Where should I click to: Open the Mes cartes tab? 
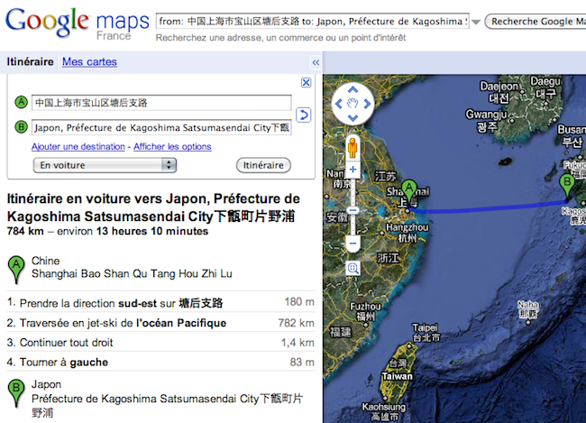89,61
